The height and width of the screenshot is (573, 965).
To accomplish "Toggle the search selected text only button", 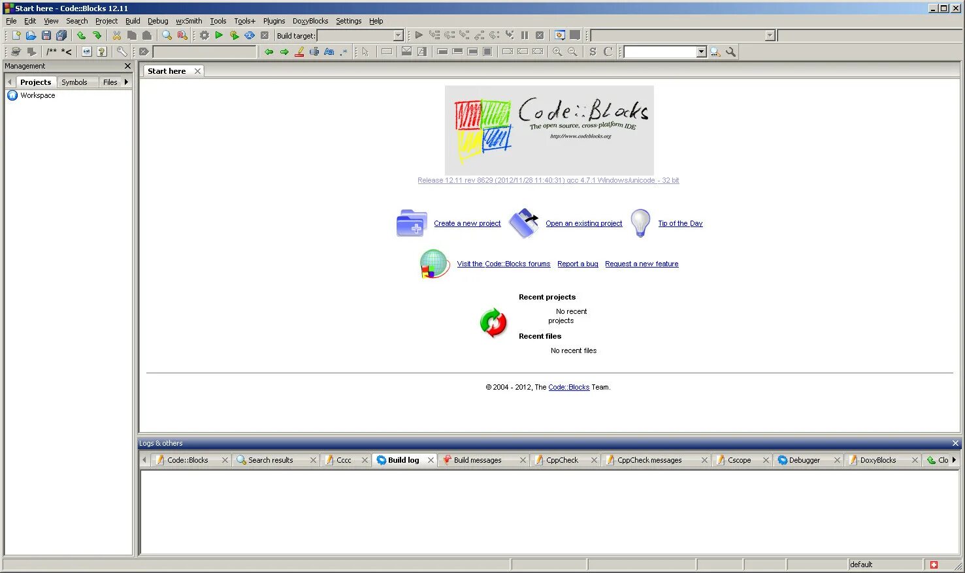I will point(314,52).
